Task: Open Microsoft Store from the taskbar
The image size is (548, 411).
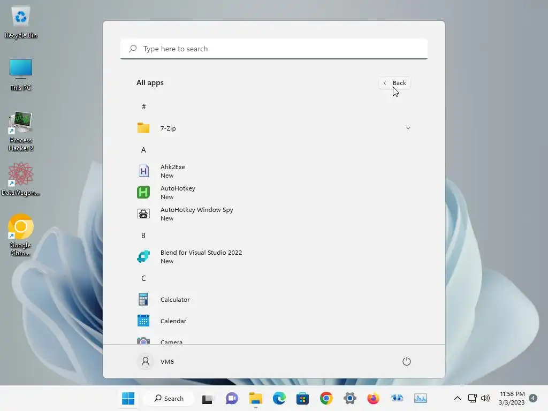Action: (x=303, y=398)
